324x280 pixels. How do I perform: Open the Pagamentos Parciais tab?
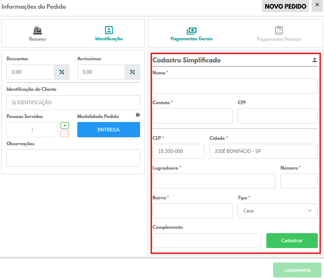point(279,34)
